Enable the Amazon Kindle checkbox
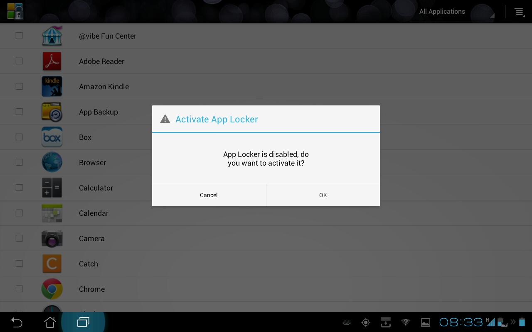This screenshot has width=532, height=332. tap(19, 87)
